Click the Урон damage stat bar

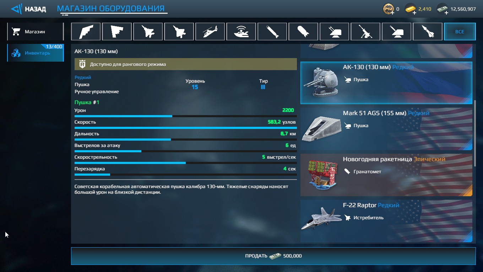pos(185,116)
